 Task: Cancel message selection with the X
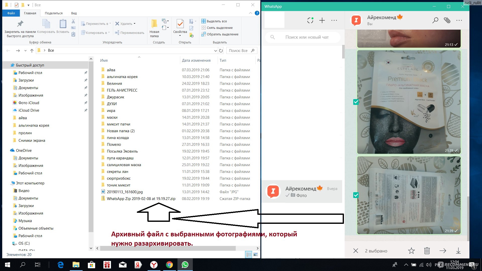click(x=356, y=251)
